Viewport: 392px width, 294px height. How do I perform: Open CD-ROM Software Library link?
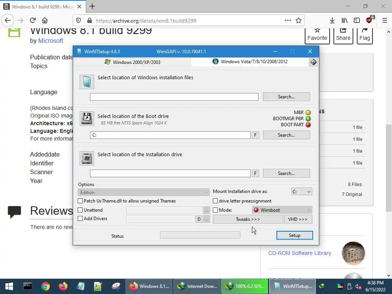[x=299, y=253]
